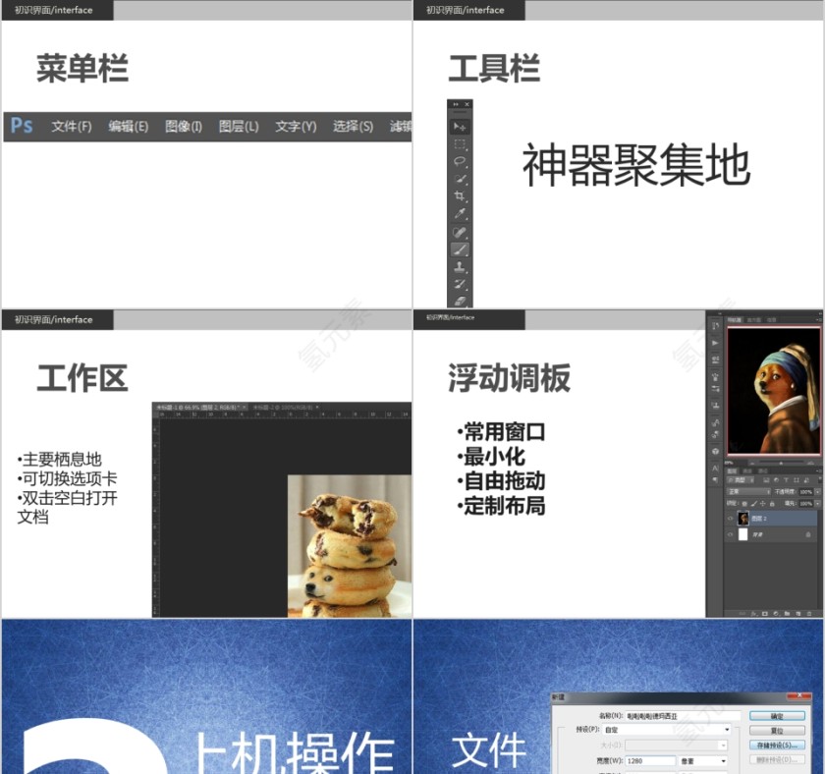Hide the 图层 2 layer
Image resolution: width=825 pixels, height=774 pixels.
730,518
